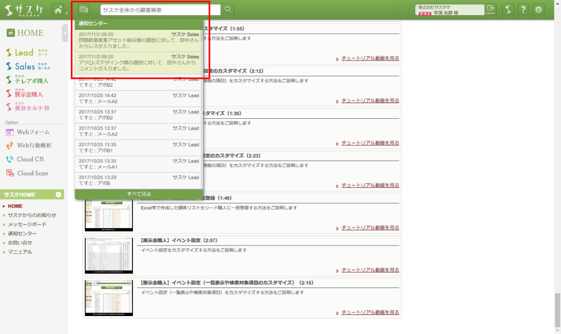Open the 2017/10/25 13:29 アポB notification

pyautogui.click(x=139, y=180)
